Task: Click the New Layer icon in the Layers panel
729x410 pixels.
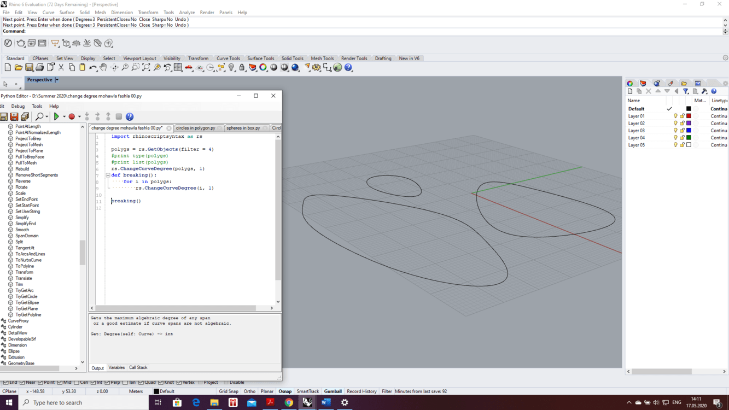Action: click(629, 91)
